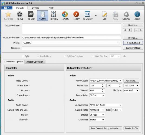Increase video bitrate 640 with up arrow
The image size is (145, 135).
pos(103,90)
